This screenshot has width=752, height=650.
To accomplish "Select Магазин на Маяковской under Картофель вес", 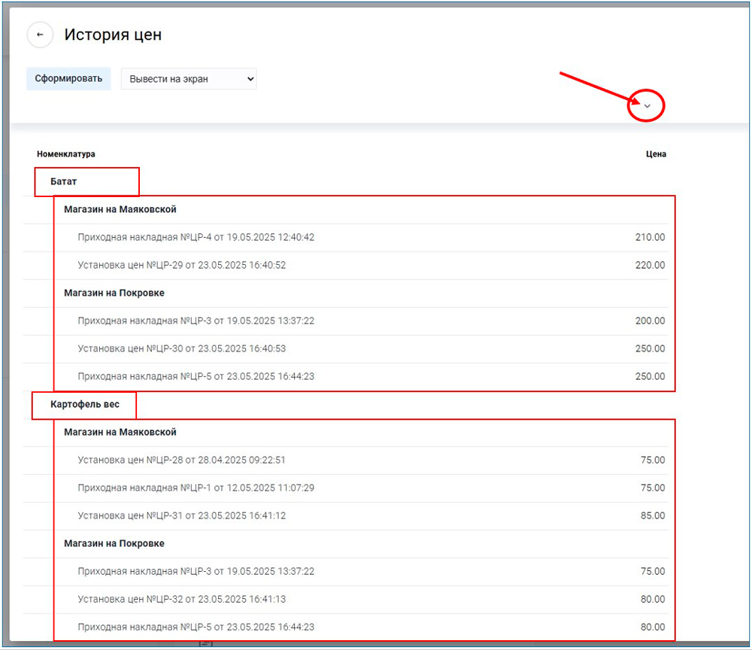I will (120, 433).
